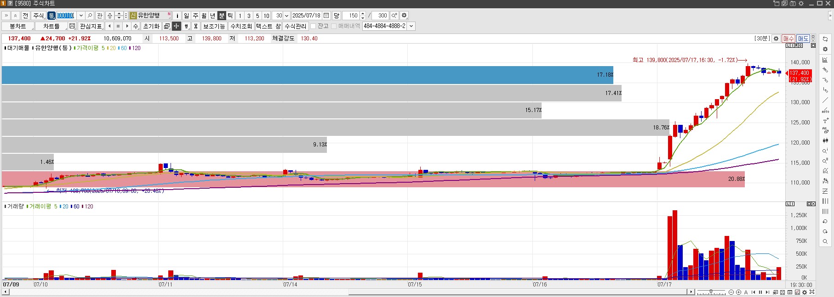
Task: Open 수식관리 formula manager
Action: click(x=295, y=26)
